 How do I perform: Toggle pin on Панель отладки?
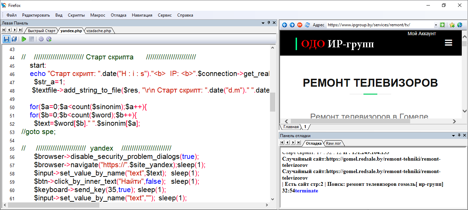[459, 135]
